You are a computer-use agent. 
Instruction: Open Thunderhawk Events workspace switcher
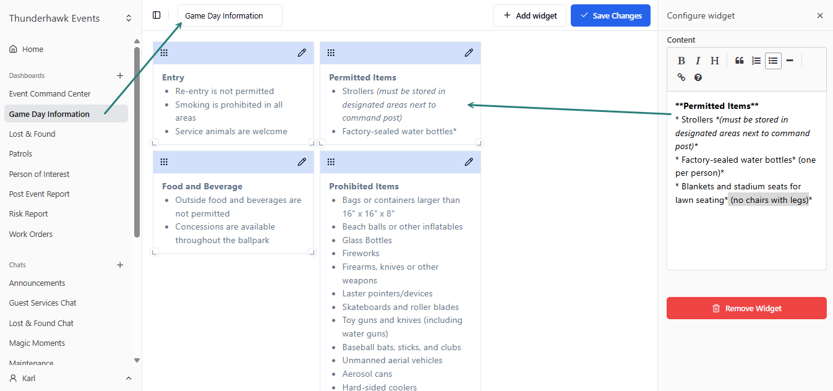129,19
